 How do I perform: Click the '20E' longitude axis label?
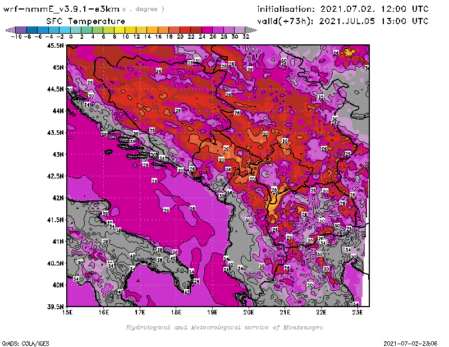pos(249,313)
